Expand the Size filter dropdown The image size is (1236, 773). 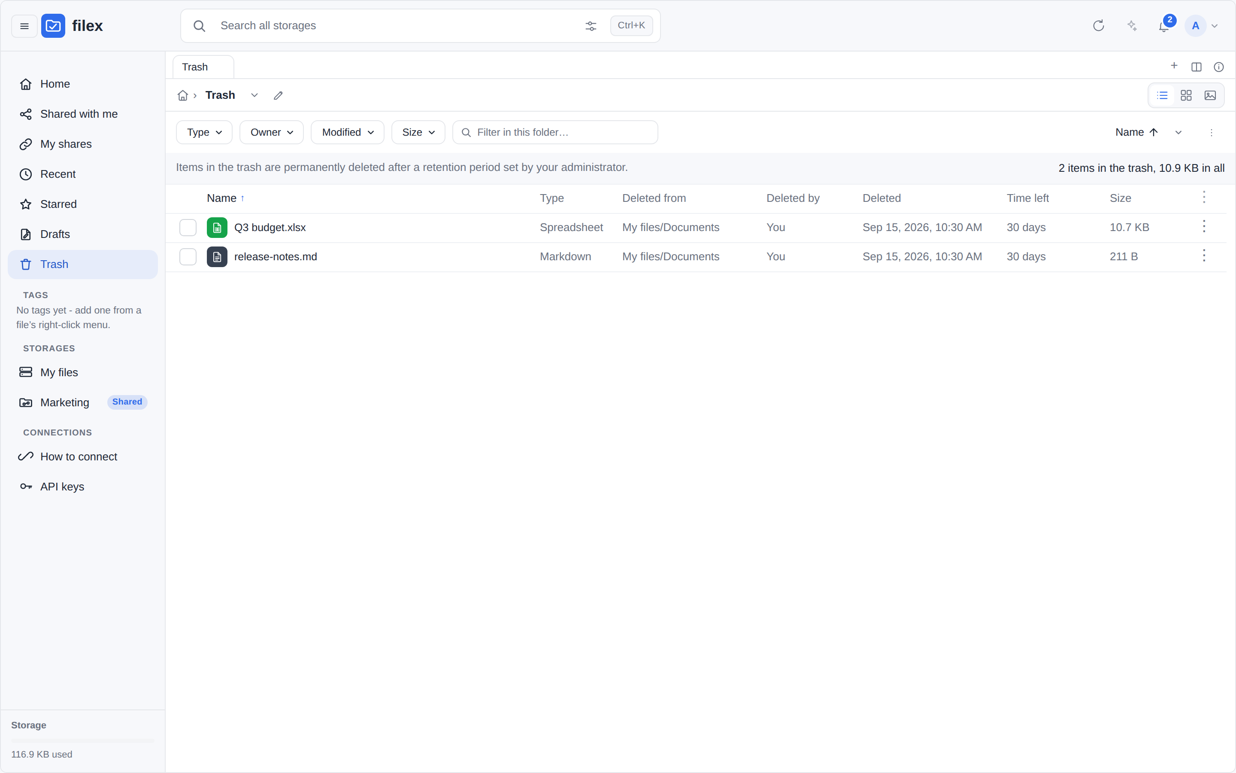418,132
